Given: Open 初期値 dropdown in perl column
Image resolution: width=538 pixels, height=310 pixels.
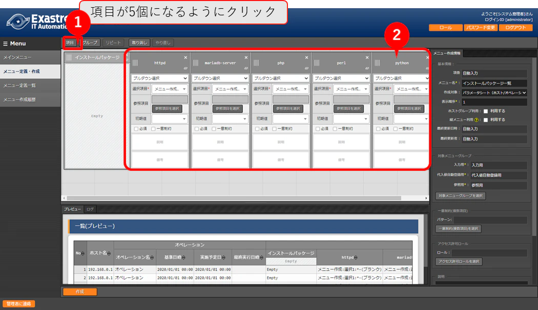Looking at the screenshot, I should tap(351, 119).
